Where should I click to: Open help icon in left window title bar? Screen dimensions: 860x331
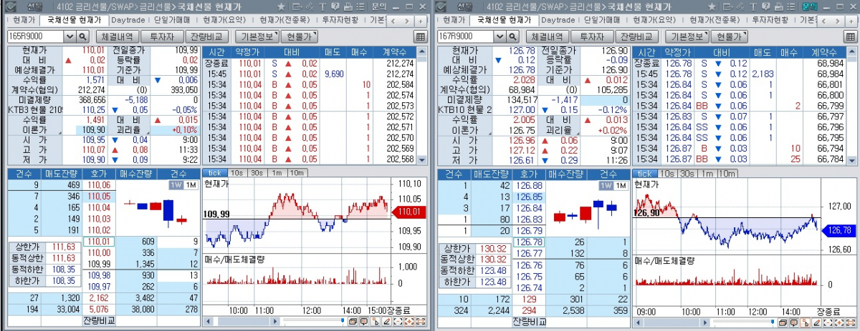[335, 6]
